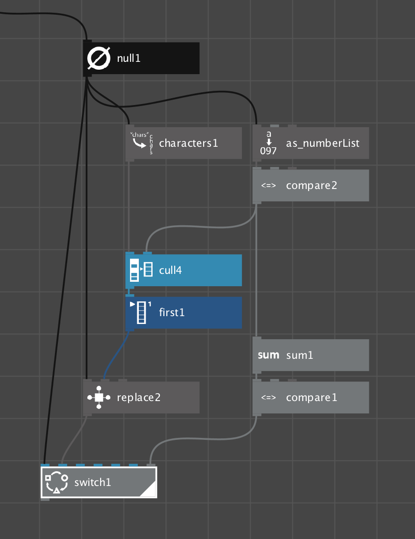Click the first1 node's list icon
The width and height of the screenshot is (415, 539).
tap(141, 312)
